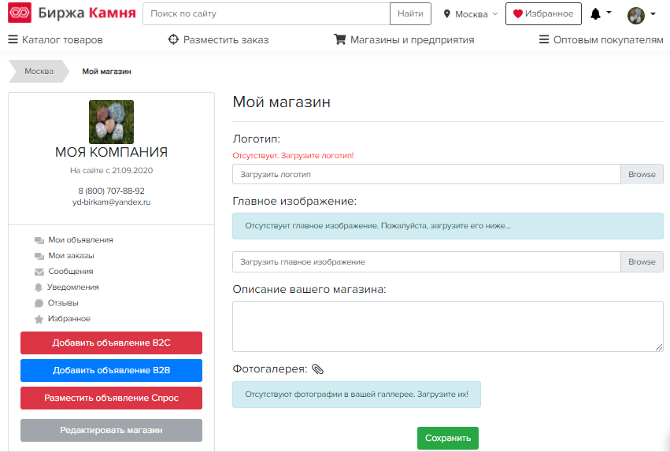Screen dimensions: 670x452
Task: Click the crosshair icon for Разместить заказ
Action: [173, 39]
